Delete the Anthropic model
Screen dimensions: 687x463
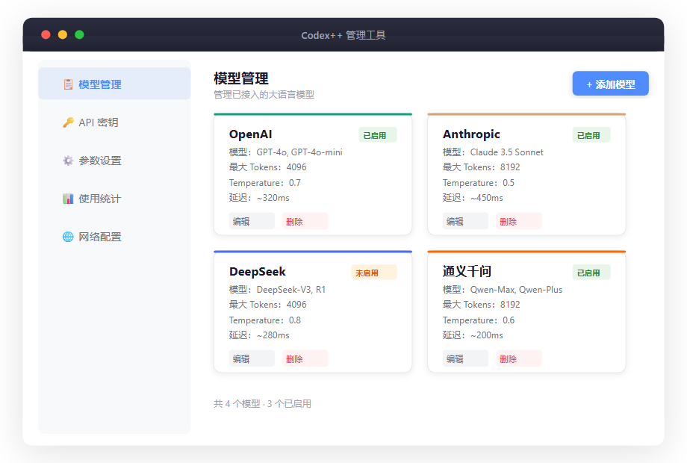tap(519, 221)
